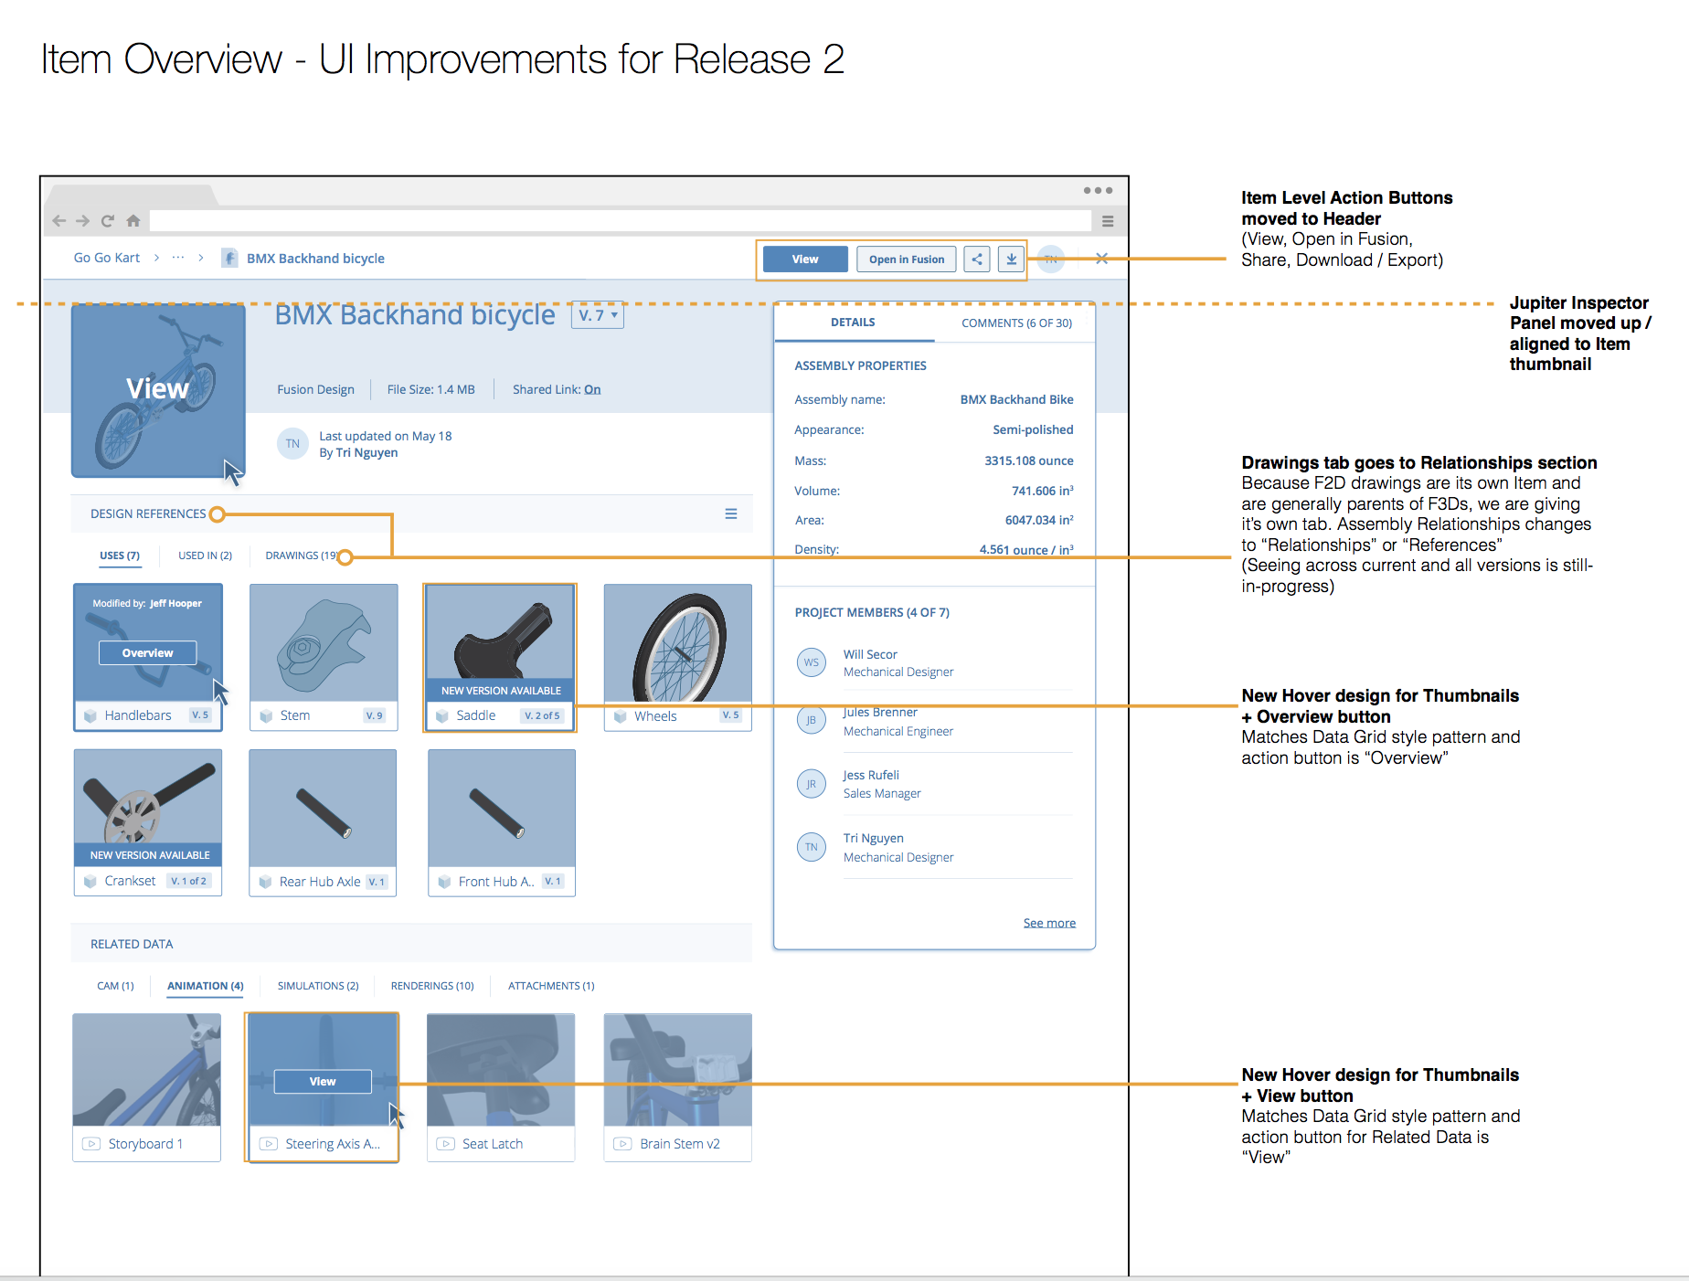Click the browser forward arrow
1689x1281 pixels.
pos(83,220)
